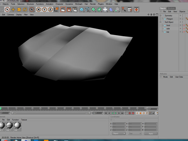
Task: Click frame 45 on the timeline ruler
Action: [73, 108]
